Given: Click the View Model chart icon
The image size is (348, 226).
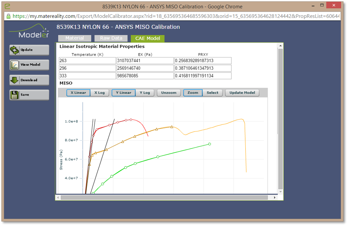Looking at the screenshot, I should [x=14, y=65].
